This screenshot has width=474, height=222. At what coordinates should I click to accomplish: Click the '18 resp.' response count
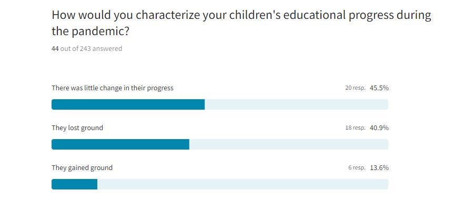(355, 128)
